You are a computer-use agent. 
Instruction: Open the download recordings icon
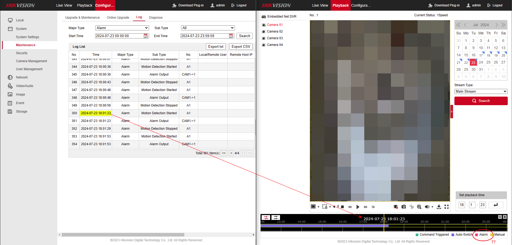point(439,207)
